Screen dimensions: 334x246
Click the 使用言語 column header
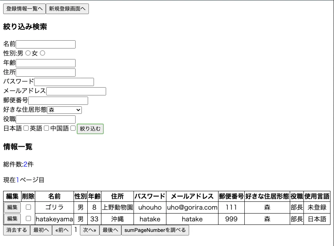pos(317,196)
